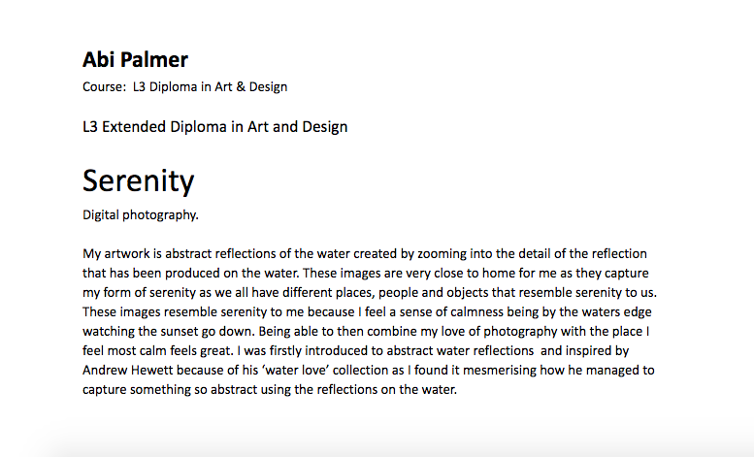Screen dimensions: 754x457
Task: Click the Serenity title text
Action: [139, 180]
